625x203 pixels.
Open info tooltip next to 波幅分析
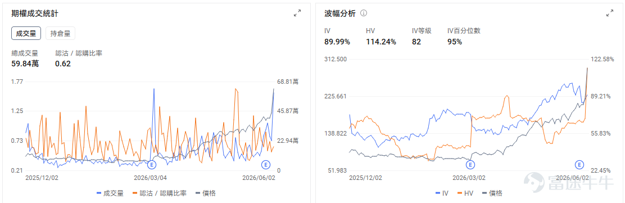pos(364,13)
